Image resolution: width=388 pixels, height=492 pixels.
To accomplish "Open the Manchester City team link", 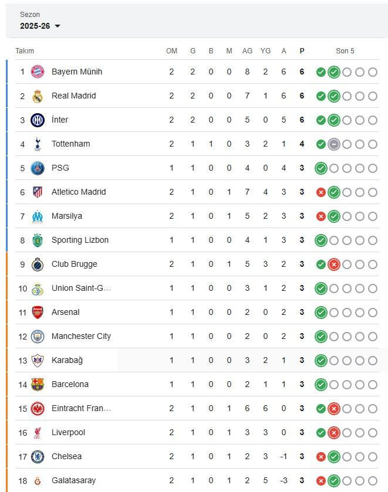I will coord(81,336).
